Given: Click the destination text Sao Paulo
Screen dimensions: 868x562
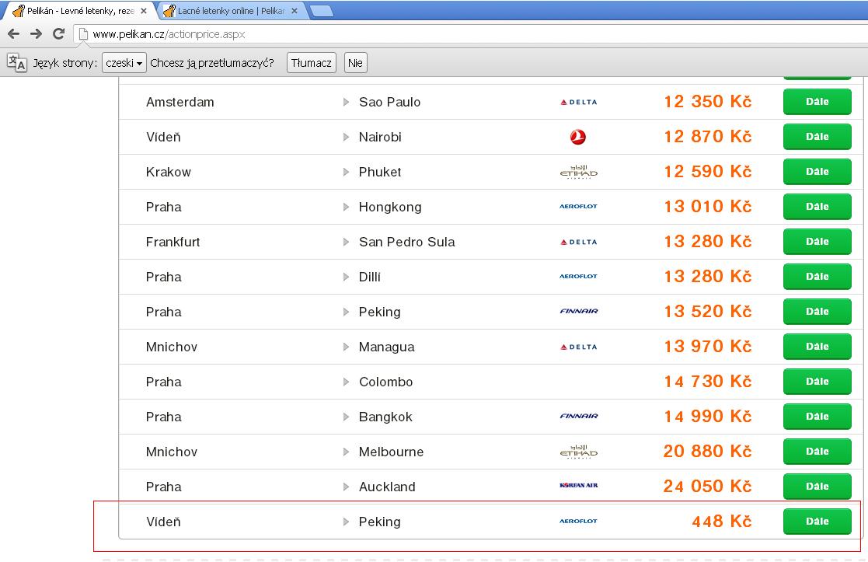Looking at the screenshot, I should (390, 102).
